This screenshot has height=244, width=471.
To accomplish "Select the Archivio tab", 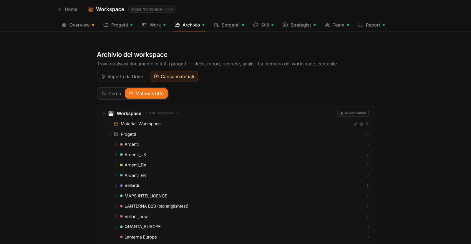I will 190,25.
